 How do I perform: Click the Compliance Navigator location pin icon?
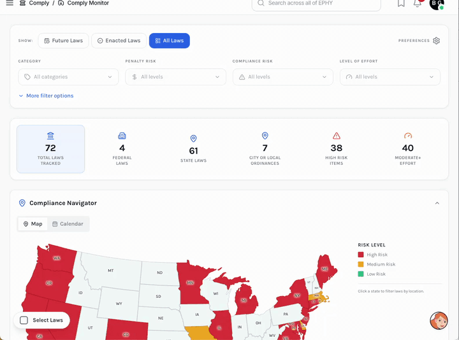22,203
